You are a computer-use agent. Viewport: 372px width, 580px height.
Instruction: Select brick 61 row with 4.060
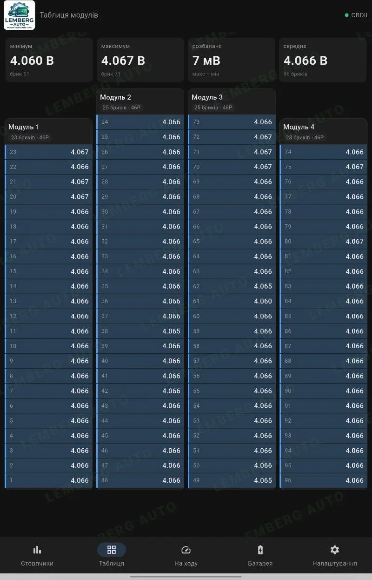[x=232, y=301]
